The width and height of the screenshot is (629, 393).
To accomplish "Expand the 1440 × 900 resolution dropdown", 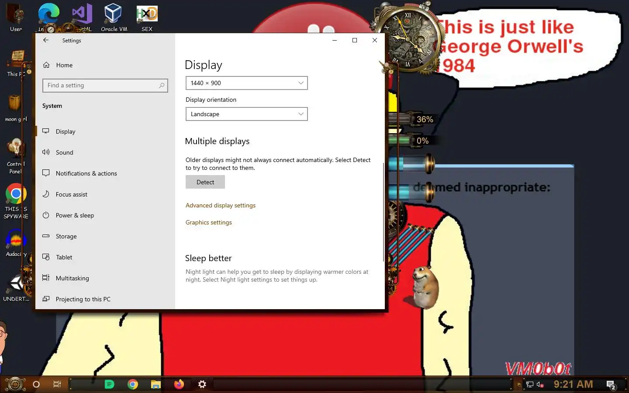I will [246, 83].
